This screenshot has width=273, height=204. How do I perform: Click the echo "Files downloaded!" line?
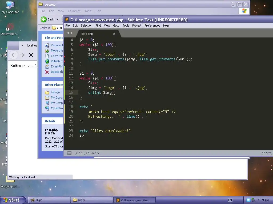tap(105, 131)
